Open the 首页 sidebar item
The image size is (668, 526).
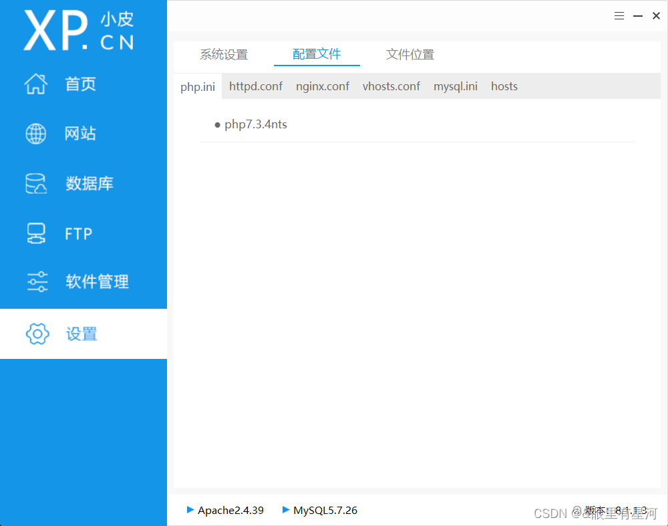[81, 84]
